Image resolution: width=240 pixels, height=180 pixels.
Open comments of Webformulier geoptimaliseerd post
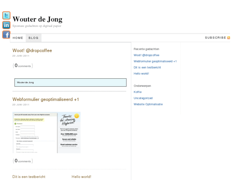coord(23,161)
